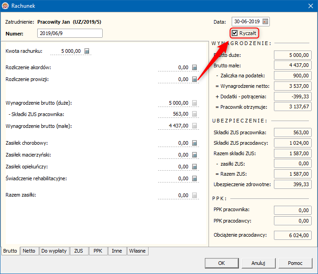Click Brutto małe summary value 4 437,00
The height and width of the screenshot is (274, 318).
[293, 65]
